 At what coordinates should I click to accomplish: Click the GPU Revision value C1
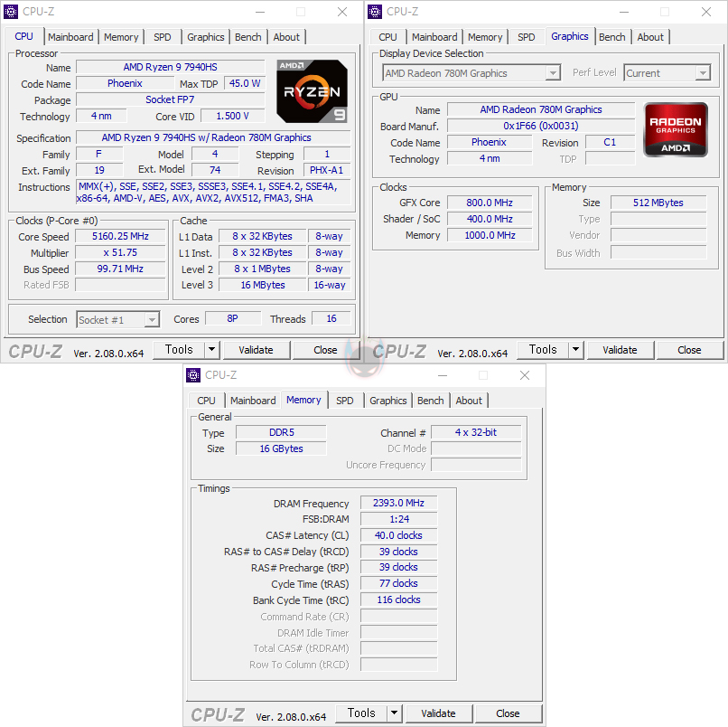pos(610,142)
